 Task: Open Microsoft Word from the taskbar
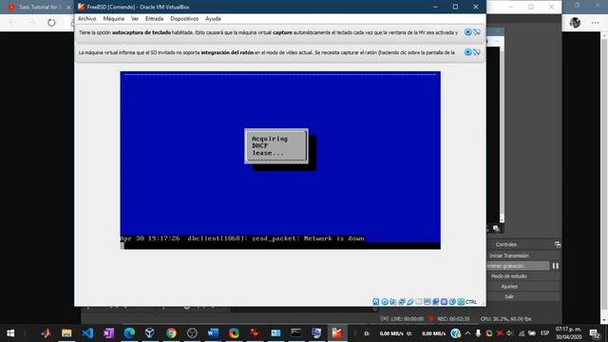213,333
